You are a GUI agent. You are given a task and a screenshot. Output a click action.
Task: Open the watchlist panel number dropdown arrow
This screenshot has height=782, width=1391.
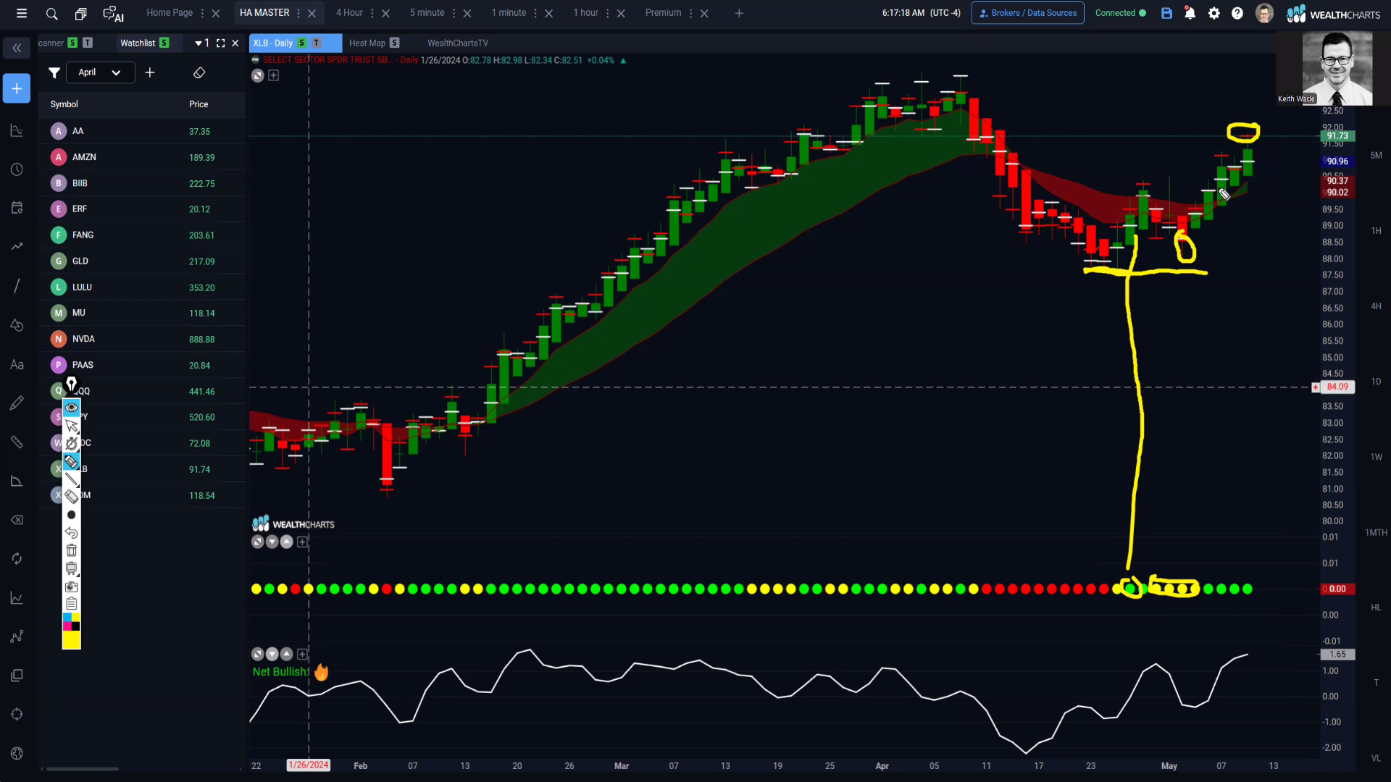coord(198,43)
